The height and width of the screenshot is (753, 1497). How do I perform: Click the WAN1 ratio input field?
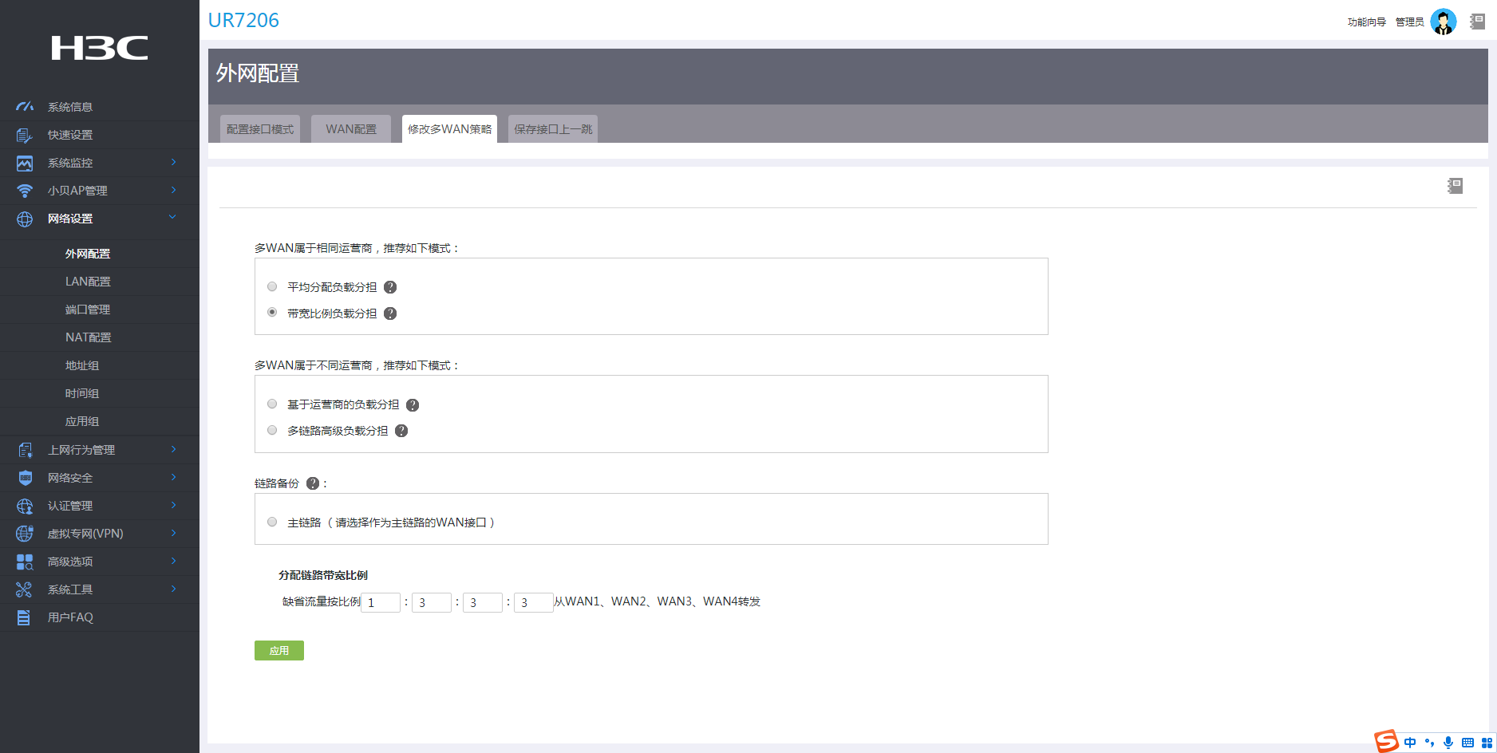[381, 602]
